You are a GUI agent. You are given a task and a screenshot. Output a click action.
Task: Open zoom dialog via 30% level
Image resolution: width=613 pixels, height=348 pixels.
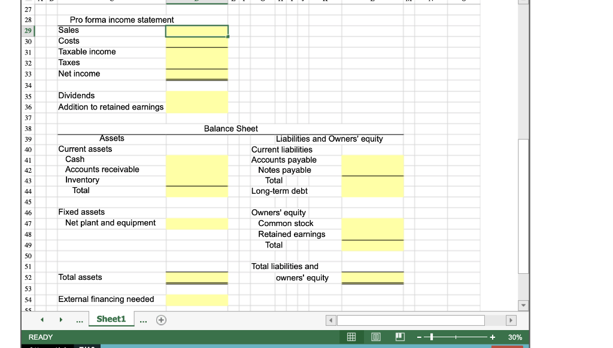(x=515, y=337)
